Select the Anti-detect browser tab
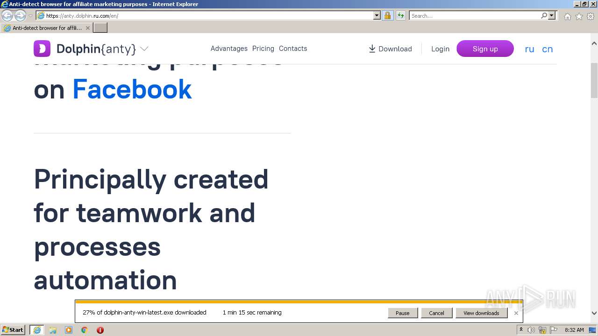Image resolution: width=598 pixels, height=336 pixels. 47,28
